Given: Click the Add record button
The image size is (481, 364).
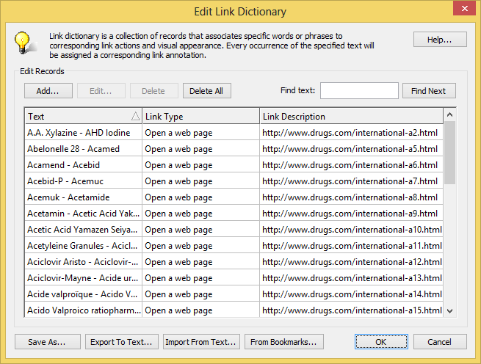Looking at the screenshot, I should (x=48, y=91).
